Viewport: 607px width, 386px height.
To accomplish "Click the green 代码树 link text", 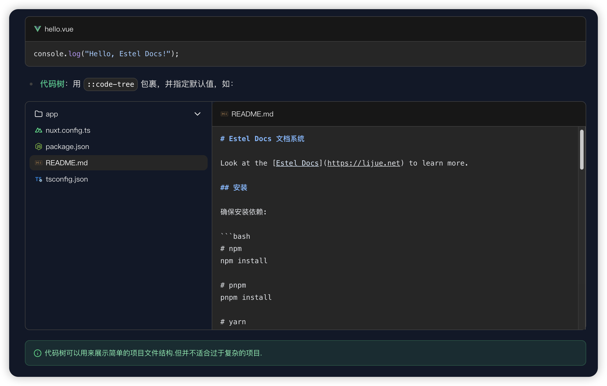I will tap(52, 84).
